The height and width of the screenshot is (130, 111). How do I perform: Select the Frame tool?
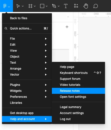coord(30,6)
